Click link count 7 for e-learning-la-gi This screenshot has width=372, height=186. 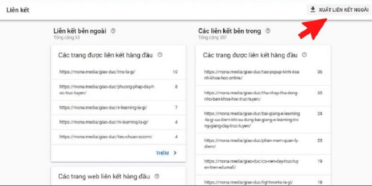176,108
